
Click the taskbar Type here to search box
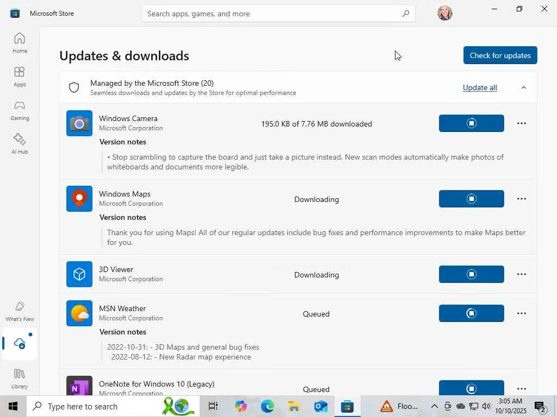pyautogui.click(x=113, y=406)
